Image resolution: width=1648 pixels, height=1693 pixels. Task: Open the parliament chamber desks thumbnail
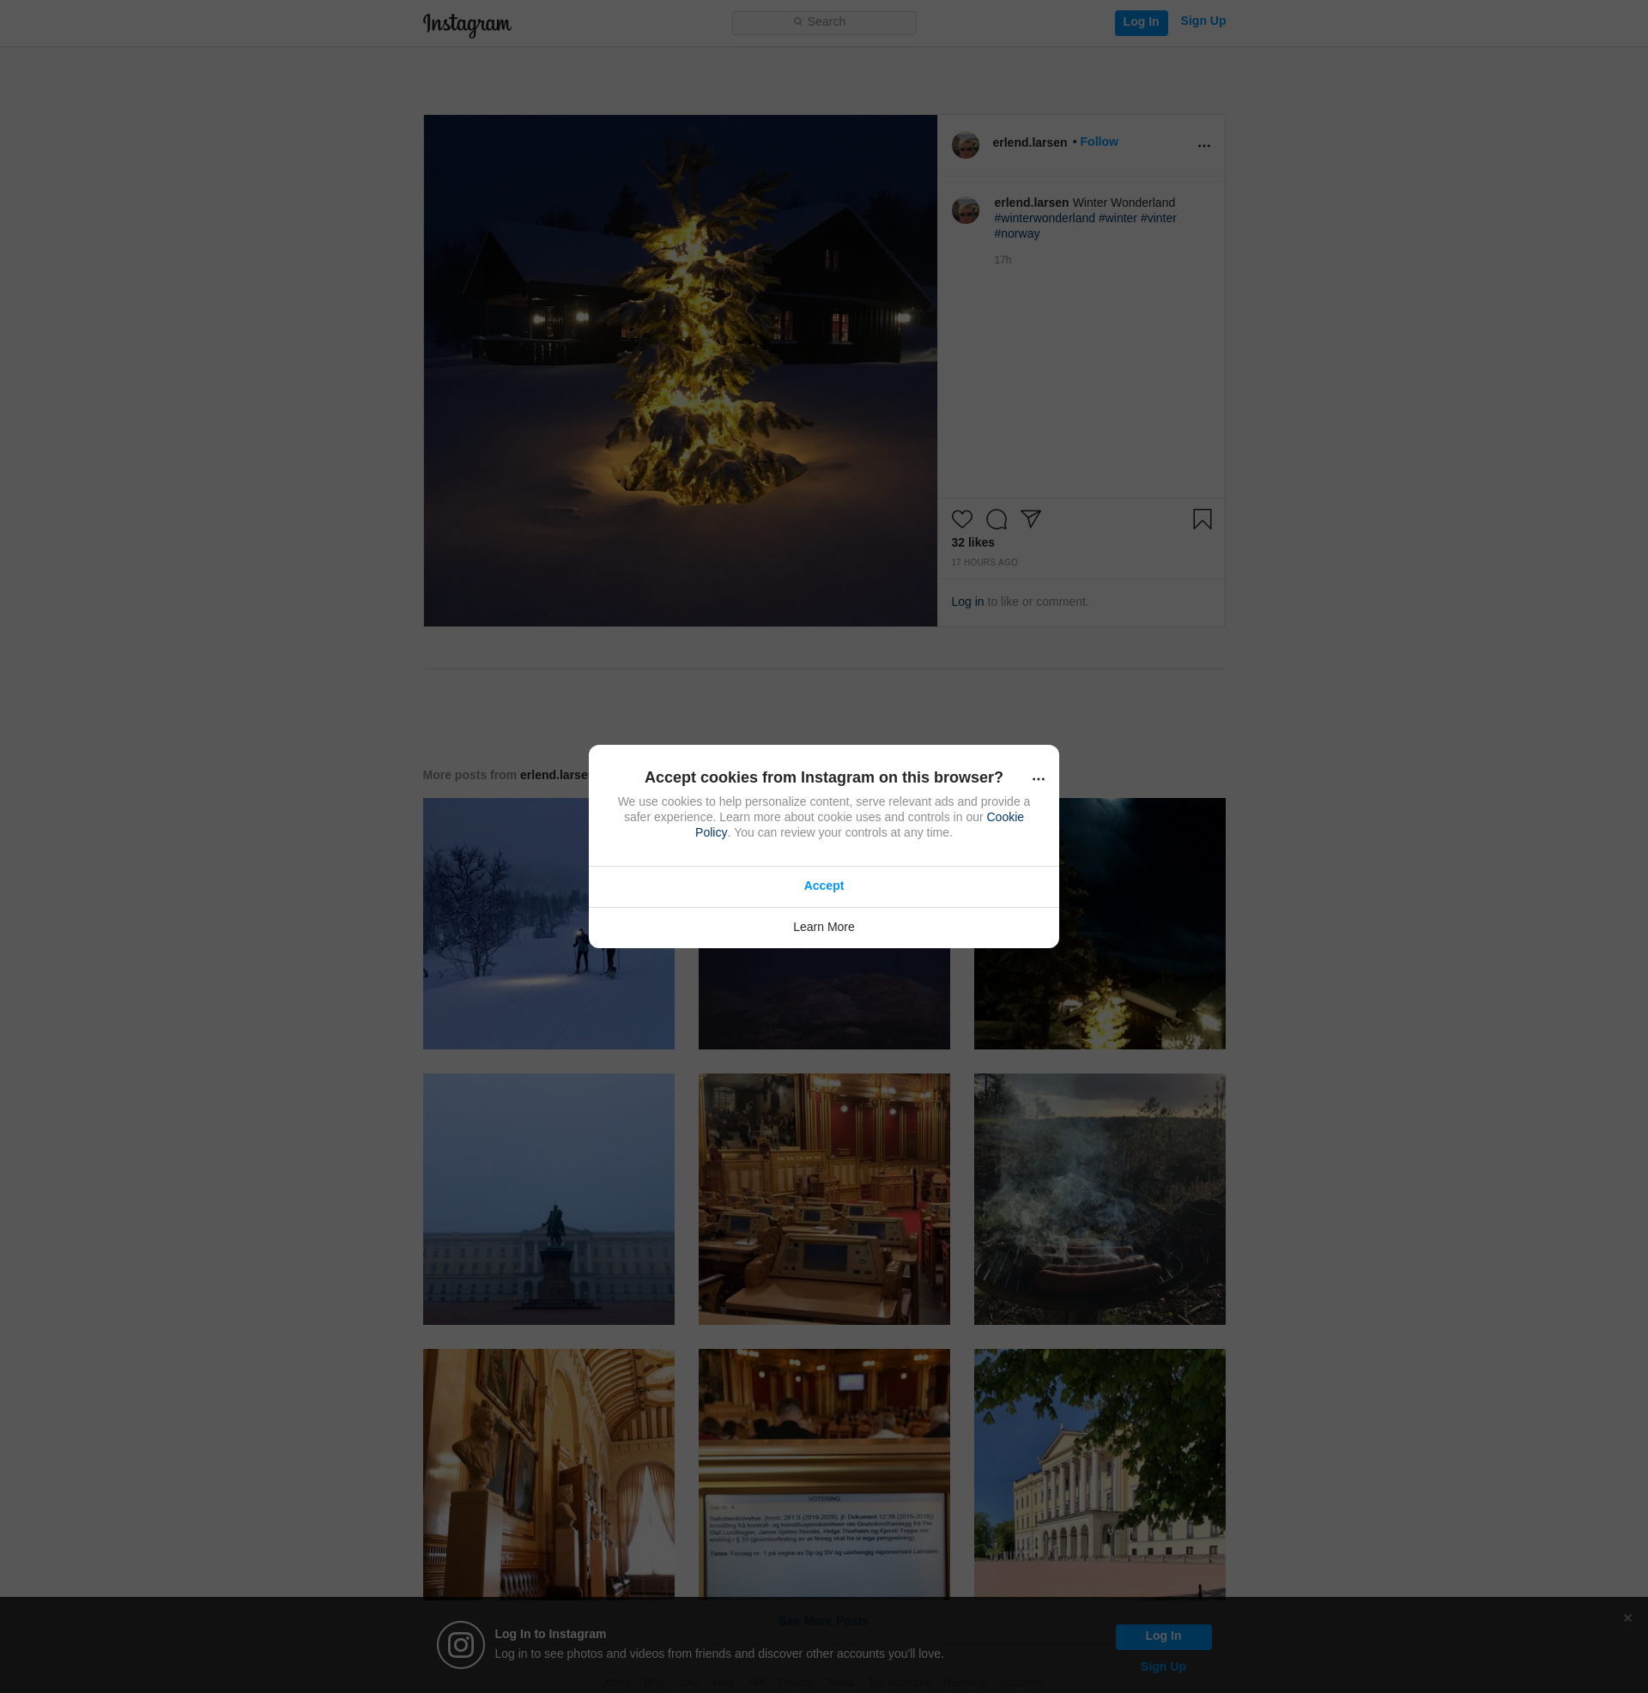pyautogui.click(x=823, y=1199)
